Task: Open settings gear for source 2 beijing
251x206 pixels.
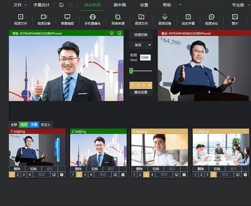Action: pyautogui.click(x=123, y=175)
